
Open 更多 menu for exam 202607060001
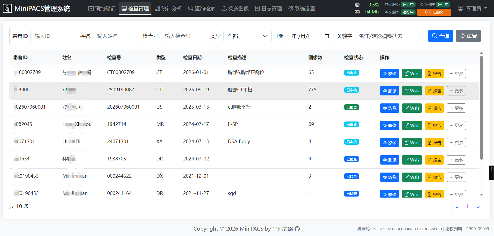[x=456, y=108]
